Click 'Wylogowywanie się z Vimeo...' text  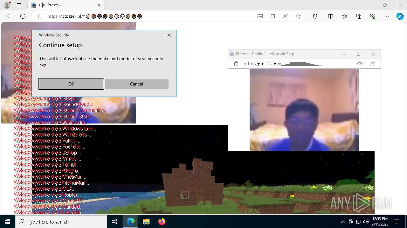(47, 159)
